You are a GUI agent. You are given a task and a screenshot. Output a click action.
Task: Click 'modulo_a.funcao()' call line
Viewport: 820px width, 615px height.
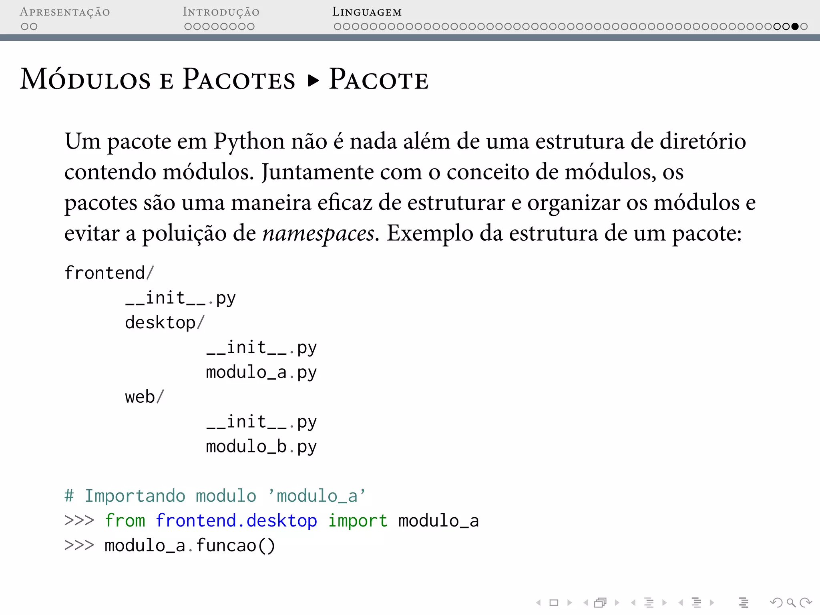190,546
